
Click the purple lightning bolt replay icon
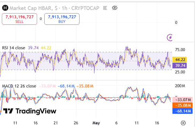point(170,37)
